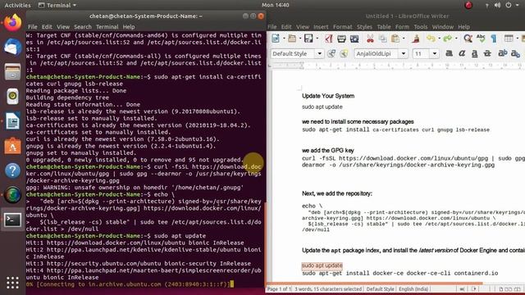Viewport: 525px width, 295px height.
Task: Redo the action in Writer
Action: (x=448, y=39)
